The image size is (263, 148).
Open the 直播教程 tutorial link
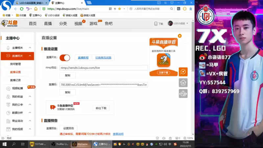[83, 58]
